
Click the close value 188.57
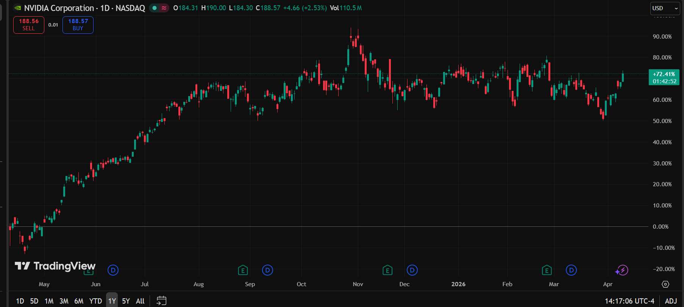click(270, 8)
